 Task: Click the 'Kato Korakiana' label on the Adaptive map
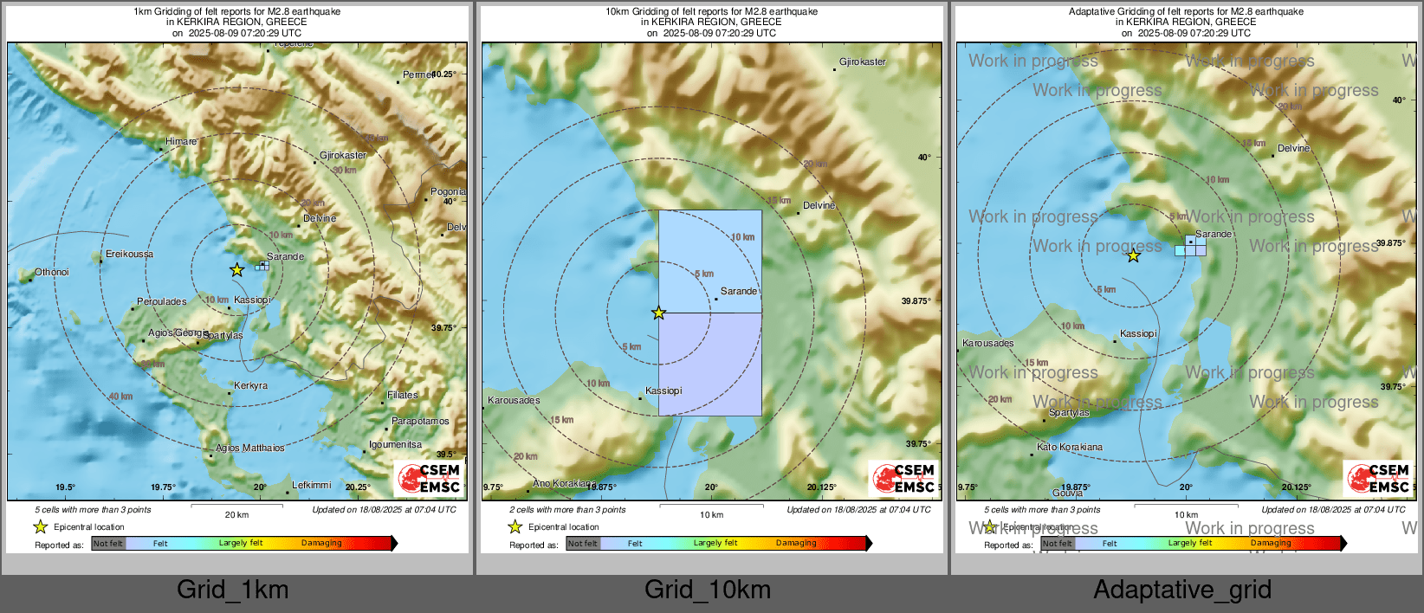coord(1070,447)
